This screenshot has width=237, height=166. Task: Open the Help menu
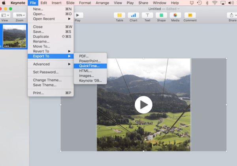coord(175,3)
